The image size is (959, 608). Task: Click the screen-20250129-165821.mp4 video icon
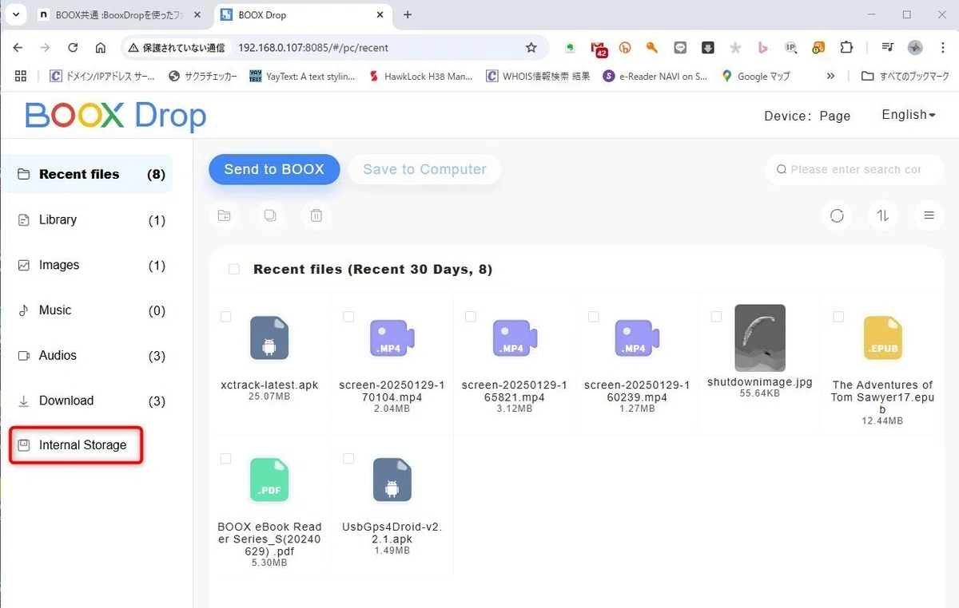513,338
